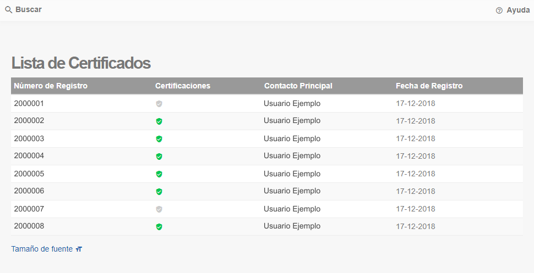The image size is (534, 273).
Task: Sort by Contacto Principal column header
Action: tap(298, 86)
